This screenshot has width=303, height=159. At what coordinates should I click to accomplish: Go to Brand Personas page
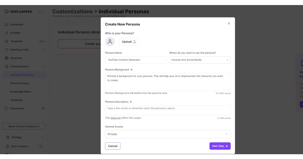pyautogui.click(x=19, y=83)
